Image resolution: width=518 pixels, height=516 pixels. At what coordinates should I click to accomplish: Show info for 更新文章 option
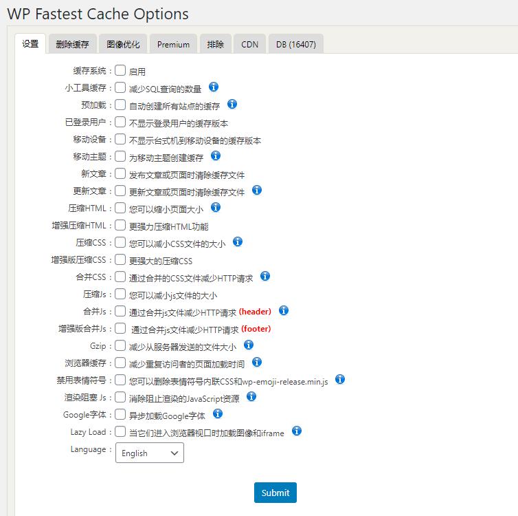(x=257, y=190)
